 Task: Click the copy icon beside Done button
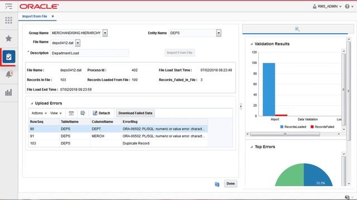click(217, 184)
